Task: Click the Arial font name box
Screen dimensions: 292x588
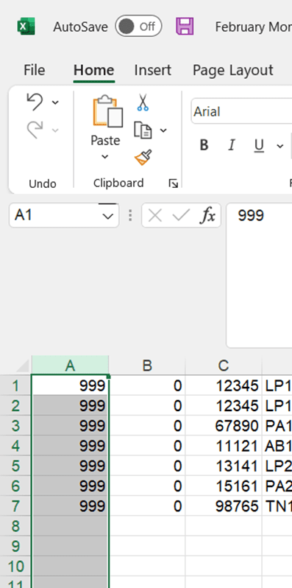Action: (x=241, y=111)
